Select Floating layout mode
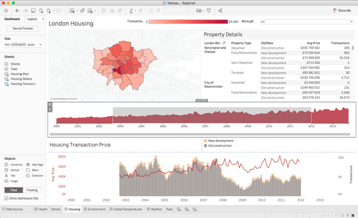 point(32,190)
